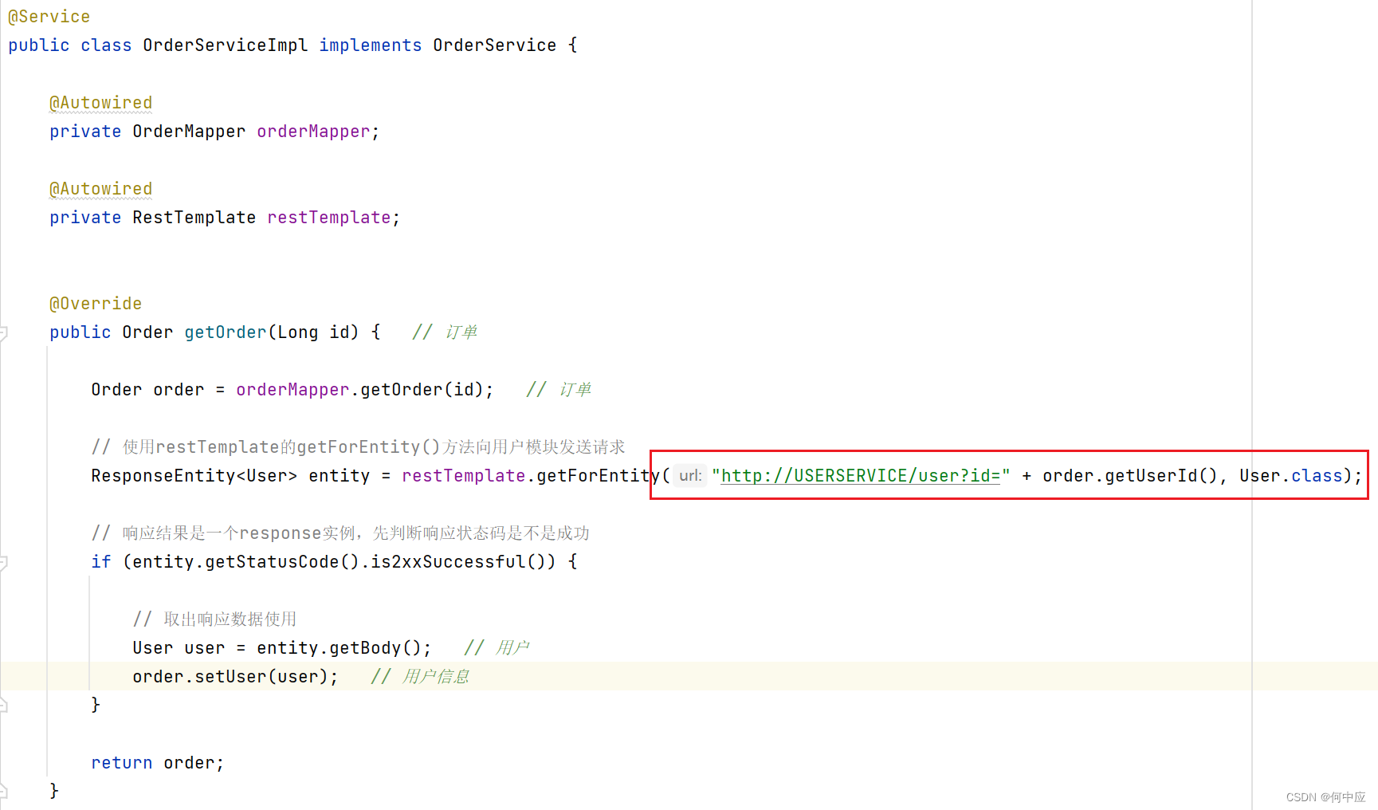Click the order.getUserId() call
Image resolution: width=1378 pixels, height=810 pixels.
[x=1130, y=476]
